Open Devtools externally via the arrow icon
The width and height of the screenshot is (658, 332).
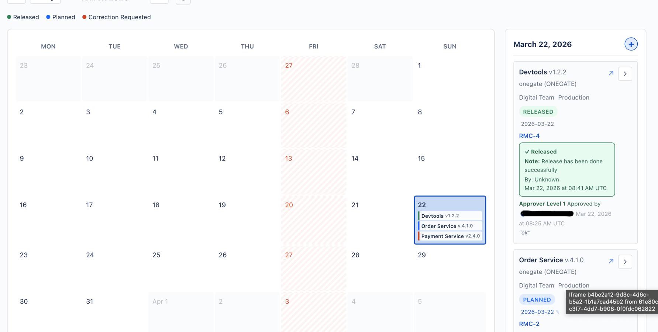(x=611, y=73)
